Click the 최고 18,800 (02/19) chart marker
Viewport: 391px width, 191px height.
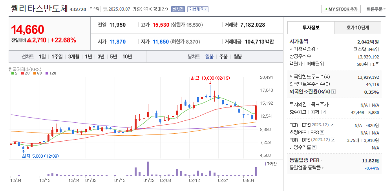(210, 78)
